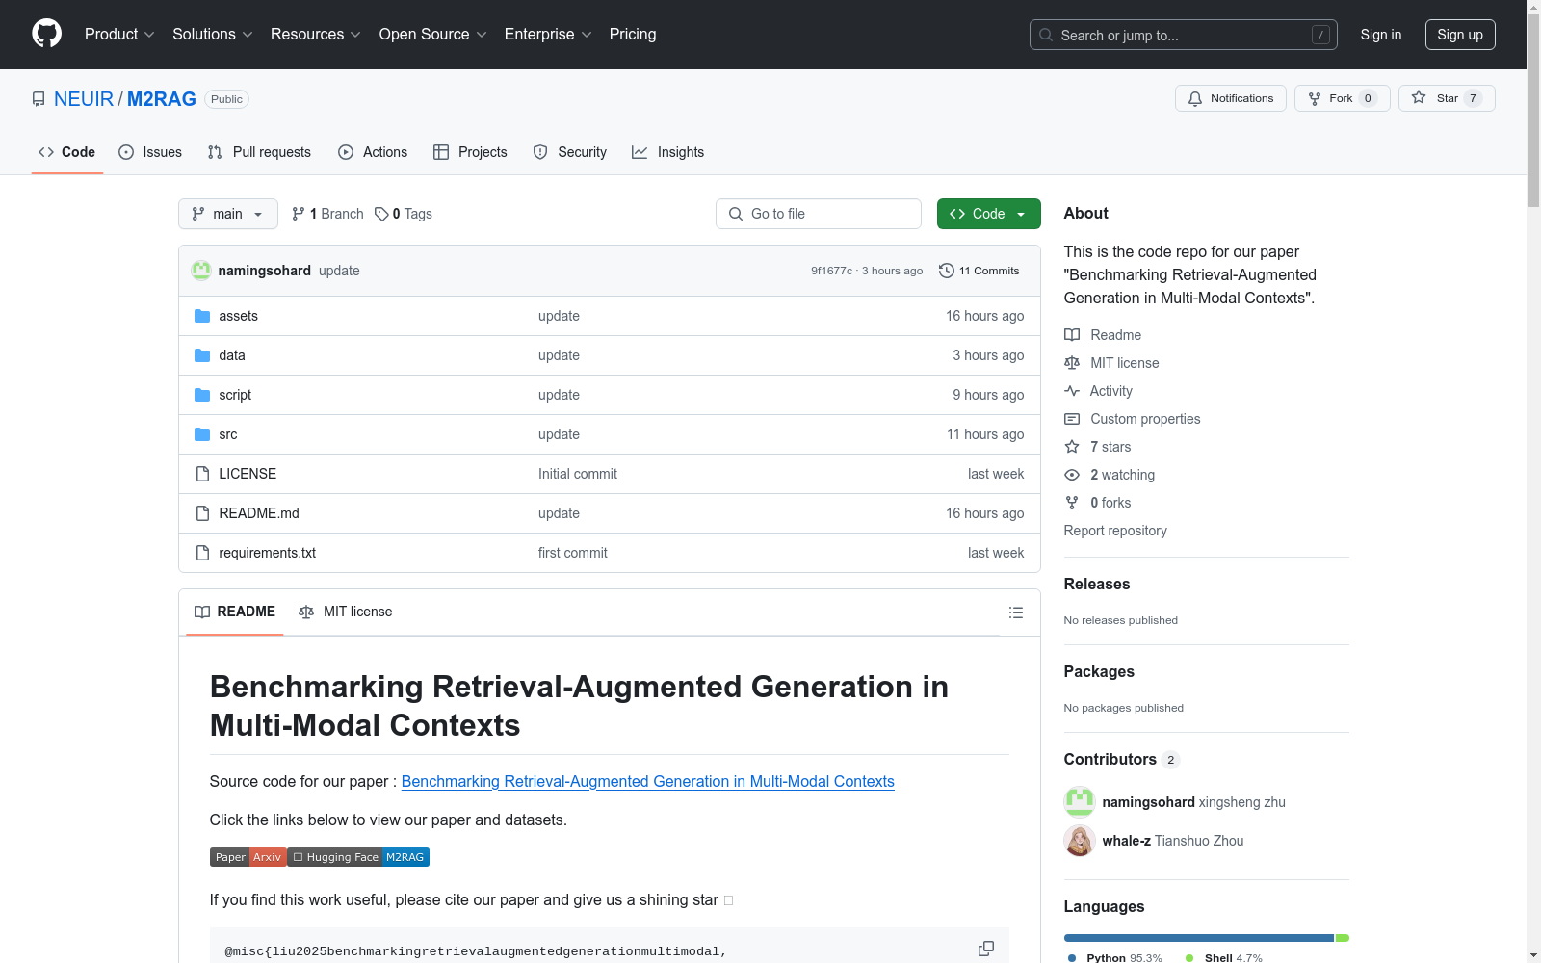
Task: Open Custom properties link
Action: [1133, 419]
